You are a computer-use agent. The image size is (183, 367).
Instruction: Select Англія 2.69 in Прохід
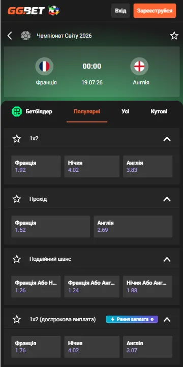click(133, 226)
